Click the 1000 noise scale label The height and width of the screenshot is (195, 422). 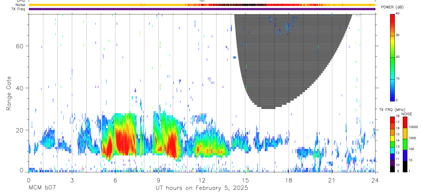pyautogui.click(x=412, y=138)
